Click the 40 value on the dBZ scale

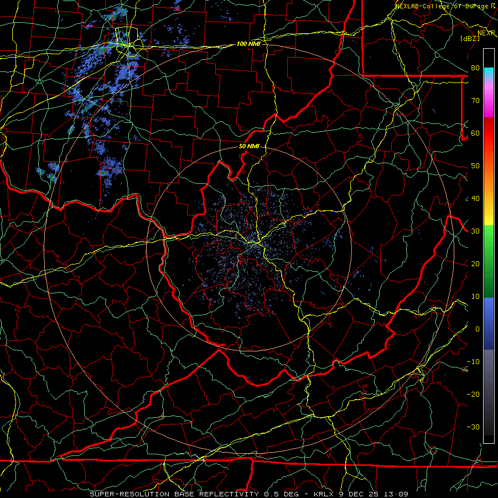475,199
